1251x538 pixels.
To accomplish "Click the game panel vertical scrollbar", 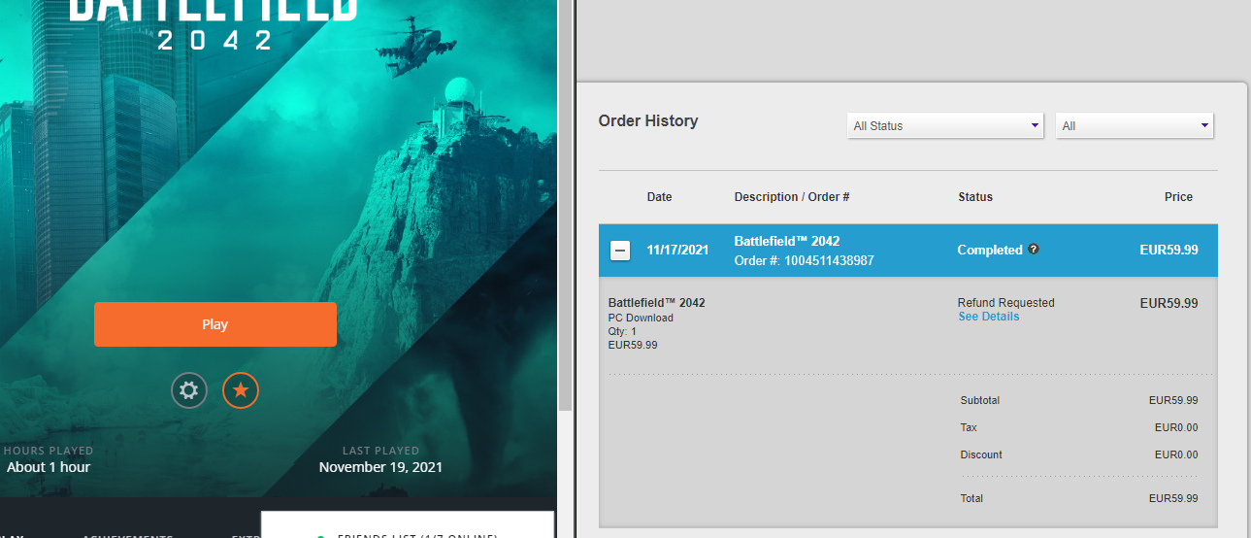I will point(565,194).
